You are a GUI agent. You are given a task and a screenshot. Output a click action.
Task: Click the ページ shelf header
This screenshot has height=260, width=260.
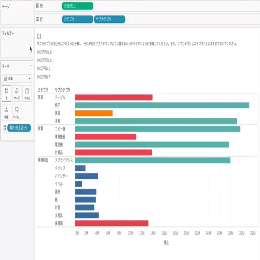pyautogui.click(x=6, y=6)
